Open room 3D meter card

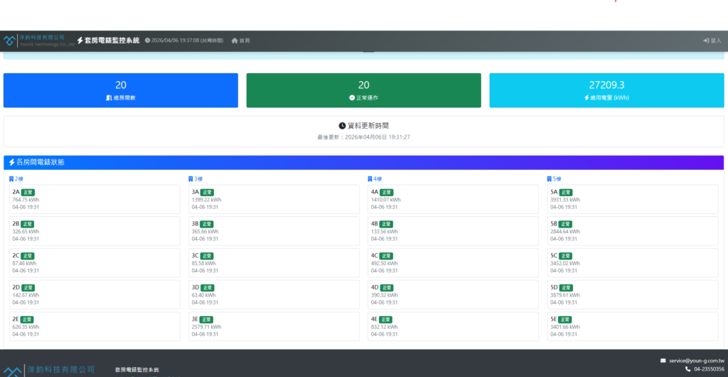[x=274, y=294]
